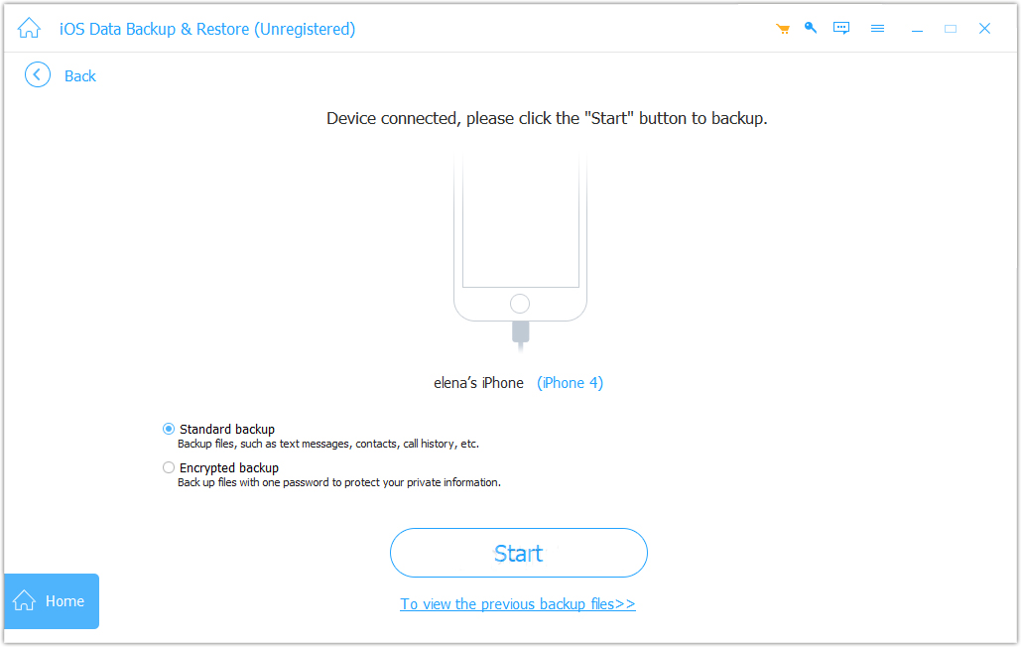The width and height of the screenshot is (1021, 647).
Task: Click the circled Back arrow icon
Action: point(38,75)
